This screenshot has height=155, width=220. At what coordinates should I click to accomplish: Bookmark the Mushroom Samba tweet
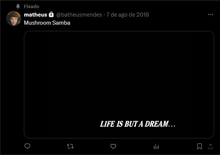(199, 146)
